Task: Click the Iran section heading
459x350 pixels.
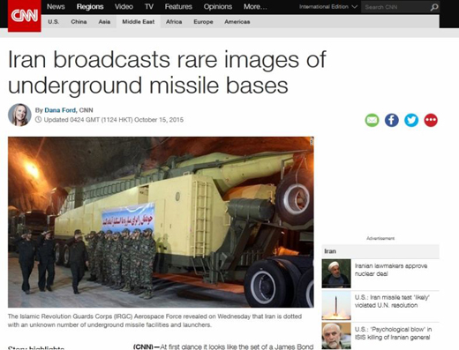Action: pyautogui.click(x=330, y=251)
